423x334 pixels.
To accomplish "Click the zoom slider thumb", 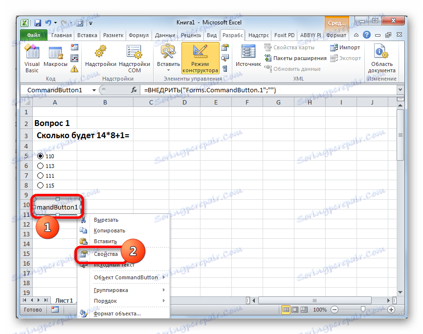I will 363,309.
